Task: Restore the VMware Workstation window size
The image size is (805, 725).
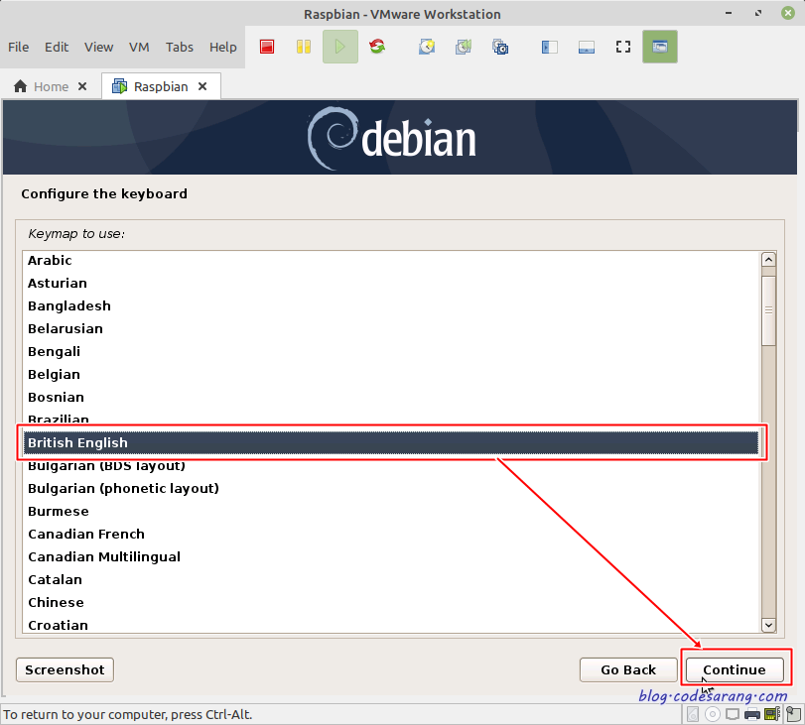Action: 758,13
